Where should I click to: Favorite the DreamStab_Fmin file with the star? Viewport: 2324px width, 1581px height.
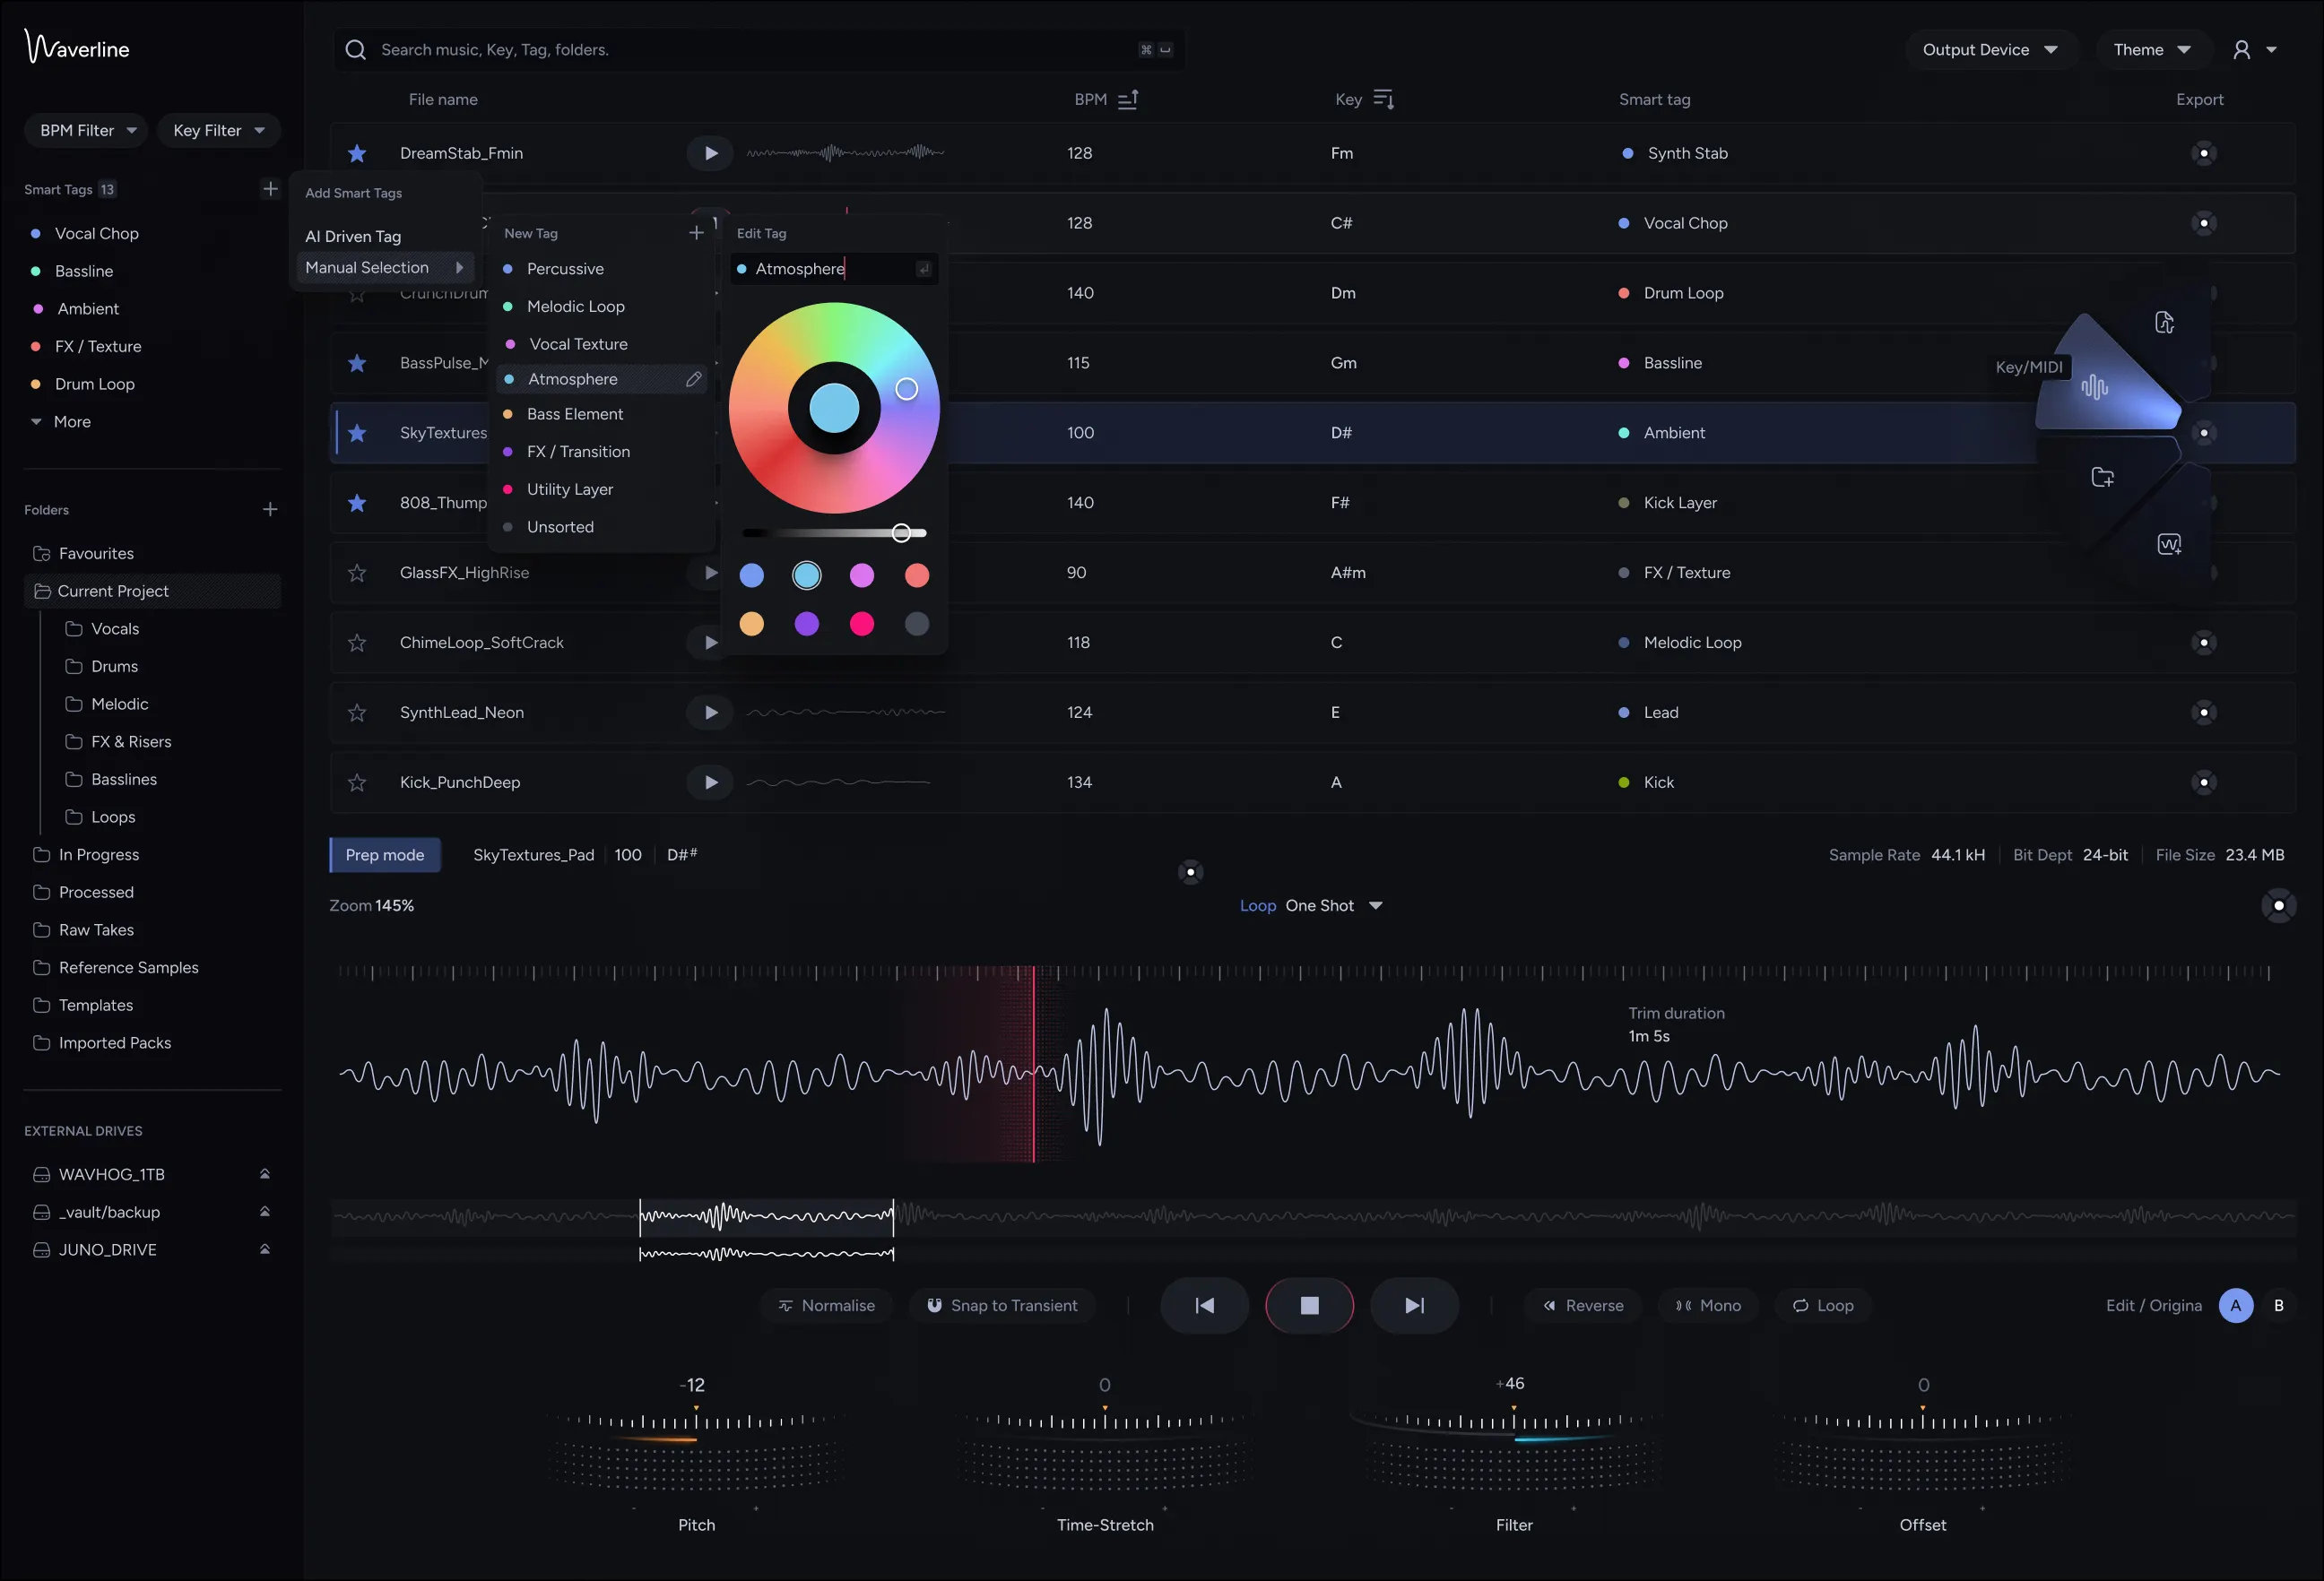tap(357, 153)
